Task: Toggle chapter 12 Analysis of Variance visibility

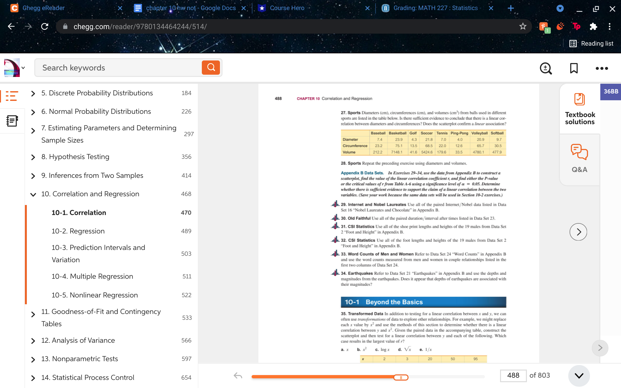Action: (34, 340)
